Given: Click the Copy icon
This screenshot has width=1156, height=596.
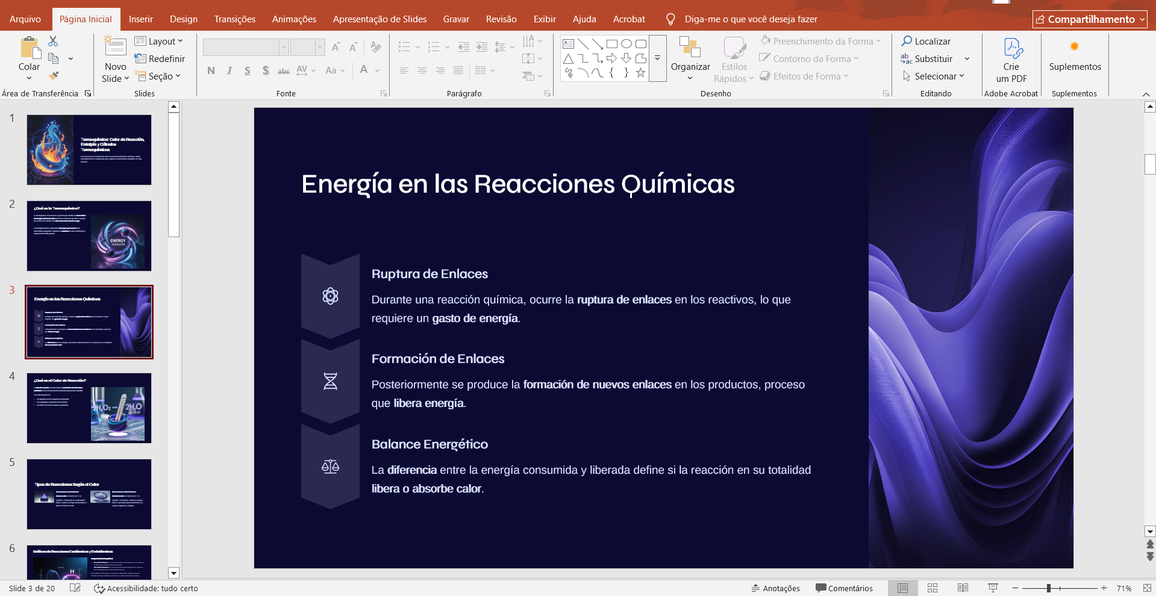Looking at the screenshot, I should [x=54, y=58].
